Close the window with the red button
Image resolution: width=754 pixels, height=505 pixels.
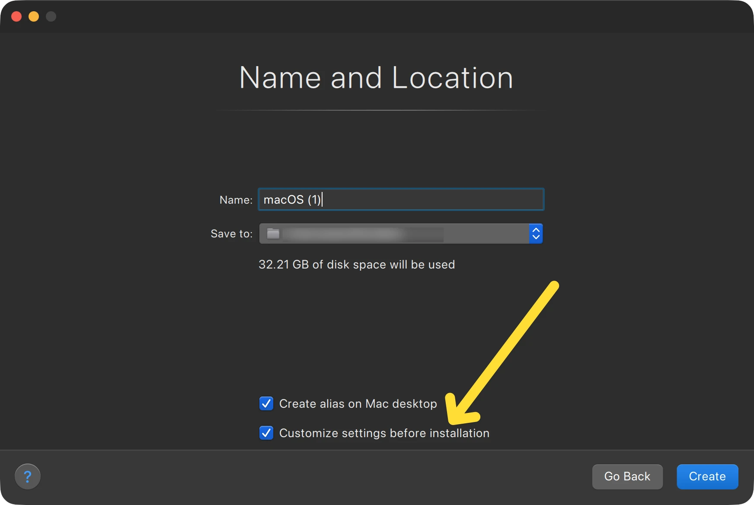click(16, 16)
